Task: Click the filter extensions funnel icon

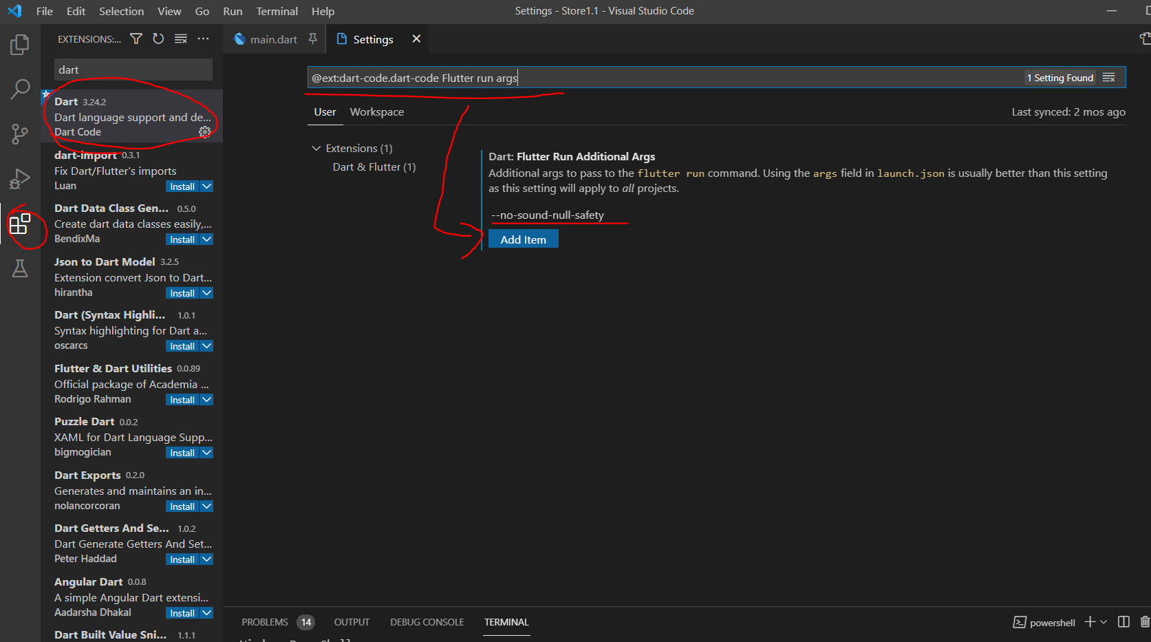Action: (x=136, y=39)
